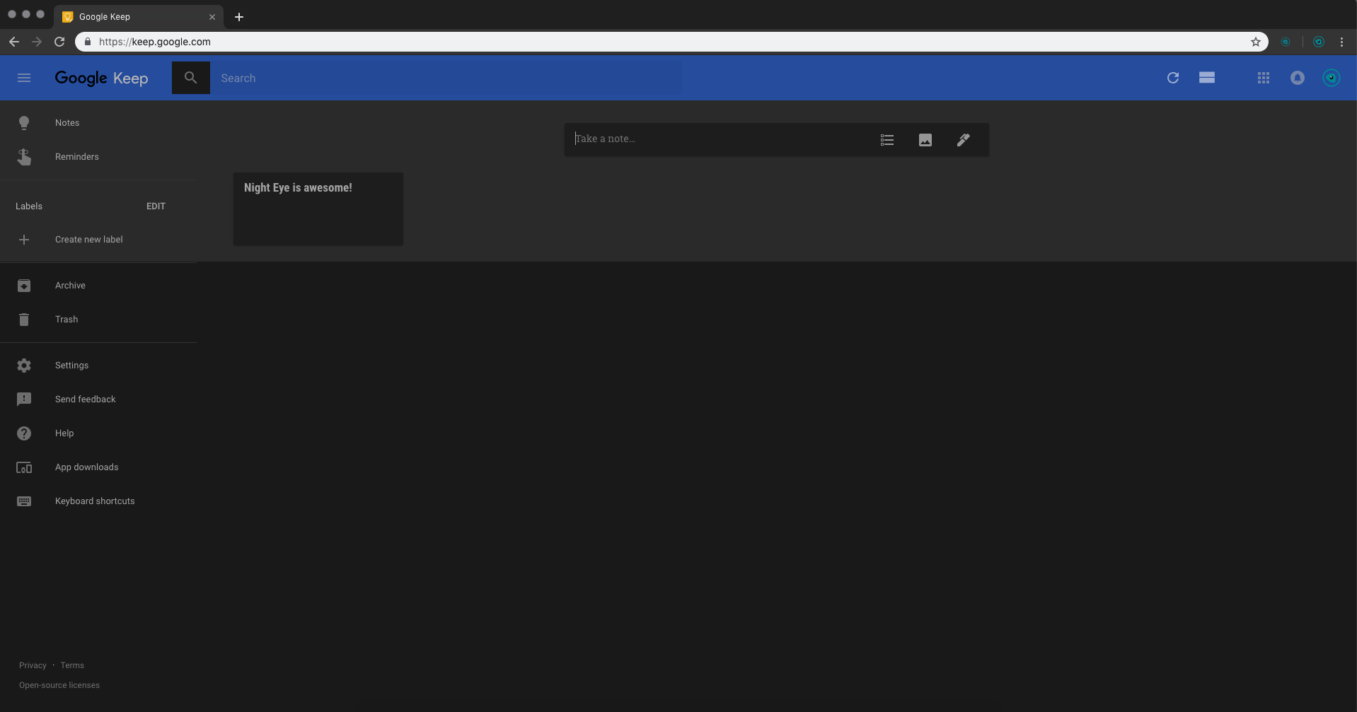This screenshot has height=712, width=1357.
Task: Open Settings in the sidebar
Action: (x=98, y=366)
